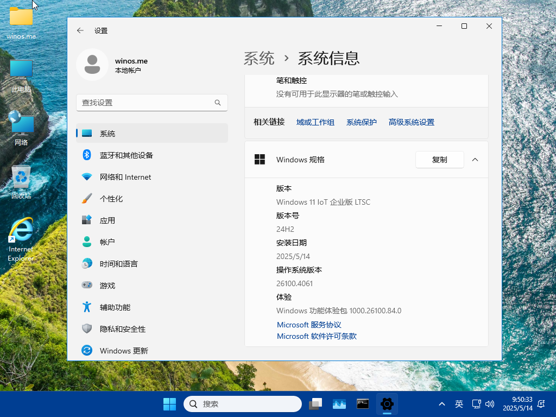Select the Windows 更新 label in the sidebar
Viewport: 556px width, 417px height.
(x=124, y=351)
